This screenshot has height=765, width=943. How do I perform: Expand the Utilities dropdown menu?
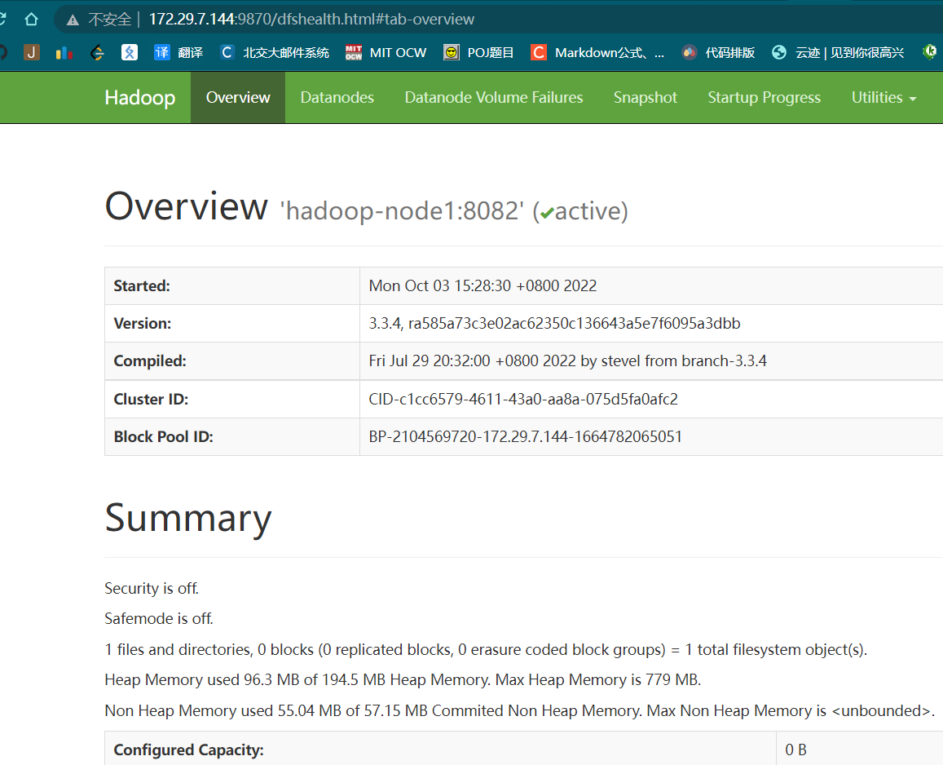coord(884,98)
